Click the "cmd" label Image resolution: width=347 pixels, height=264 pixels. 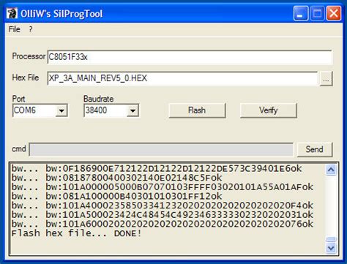(x=19, y=148)
